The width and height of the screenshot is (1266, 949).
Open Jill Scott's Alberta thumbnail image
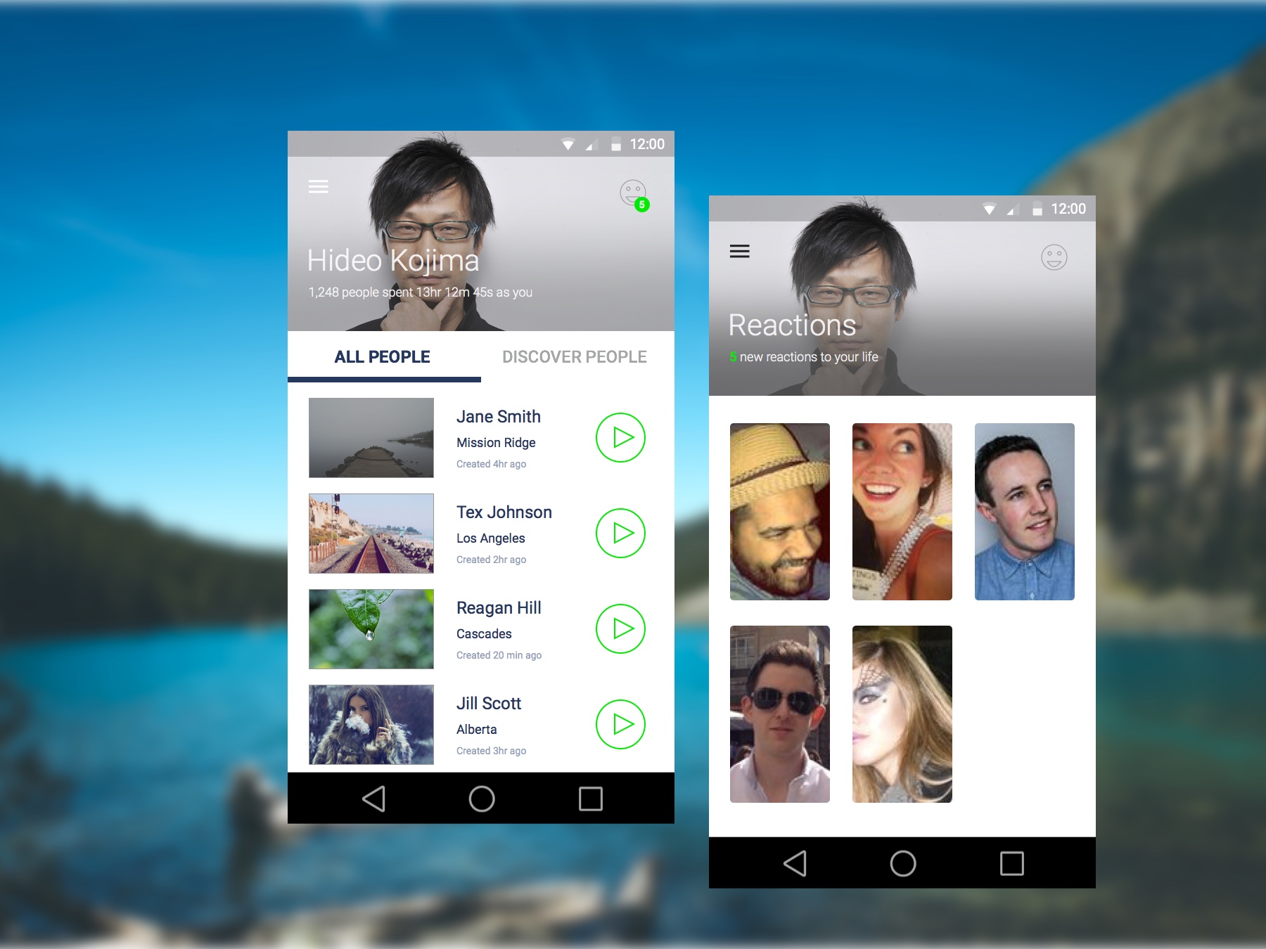point(371,725)
